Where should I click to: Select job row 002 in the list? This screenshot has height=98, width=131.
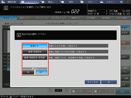coord(7,59)
